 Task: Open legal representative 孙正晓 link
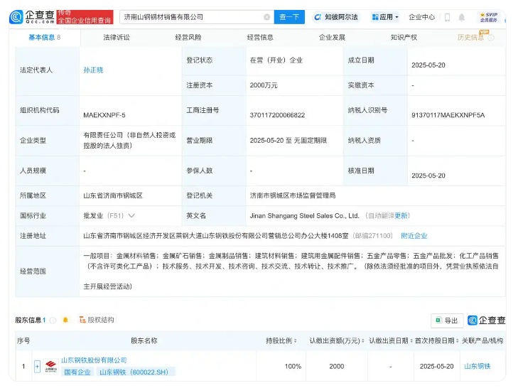pyautogui.click(x=93, y=70)
